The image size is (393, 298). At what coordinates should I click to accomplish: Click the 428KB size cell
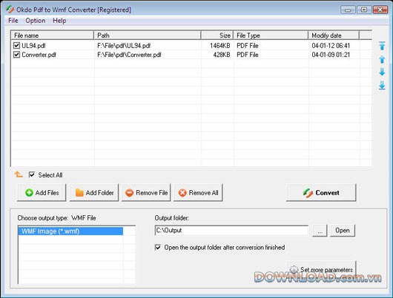pyautogui.click(x=222, y=55)
